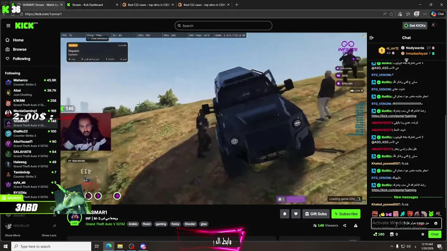The height and width of the screenshot is (251, 447).
Task: Click the user avatar in Kick header
Action: [433, 25]
